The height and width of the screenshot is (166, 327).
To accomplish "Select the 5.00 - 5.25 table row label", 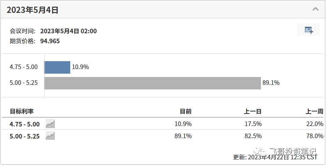I will pos(25,136).
